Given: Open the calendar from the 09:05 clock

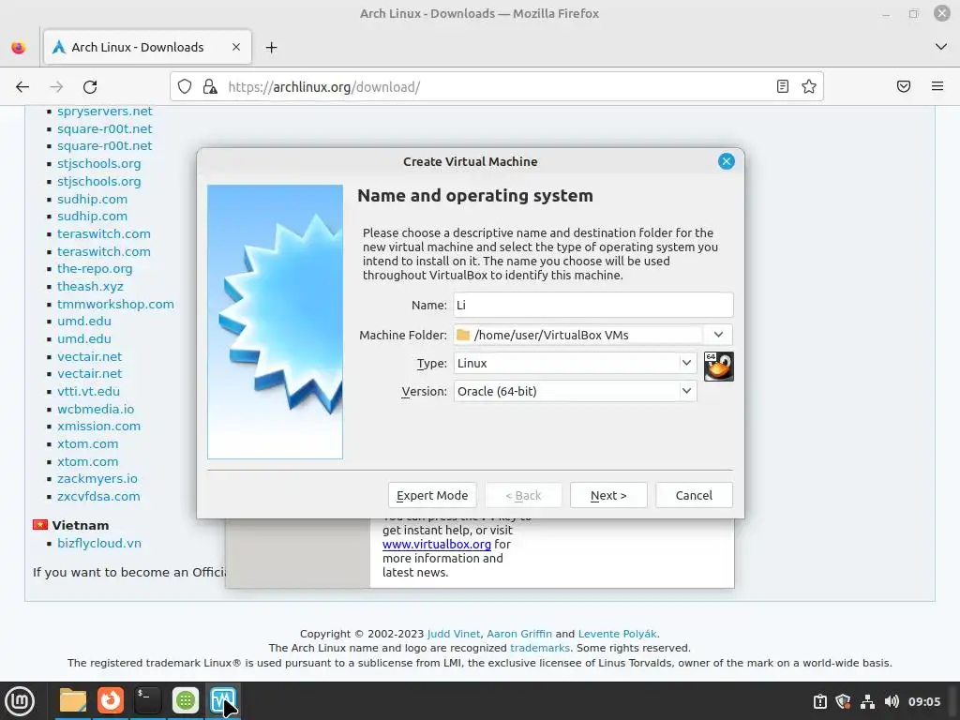Looking at the screenshot, I should (923, 701).
